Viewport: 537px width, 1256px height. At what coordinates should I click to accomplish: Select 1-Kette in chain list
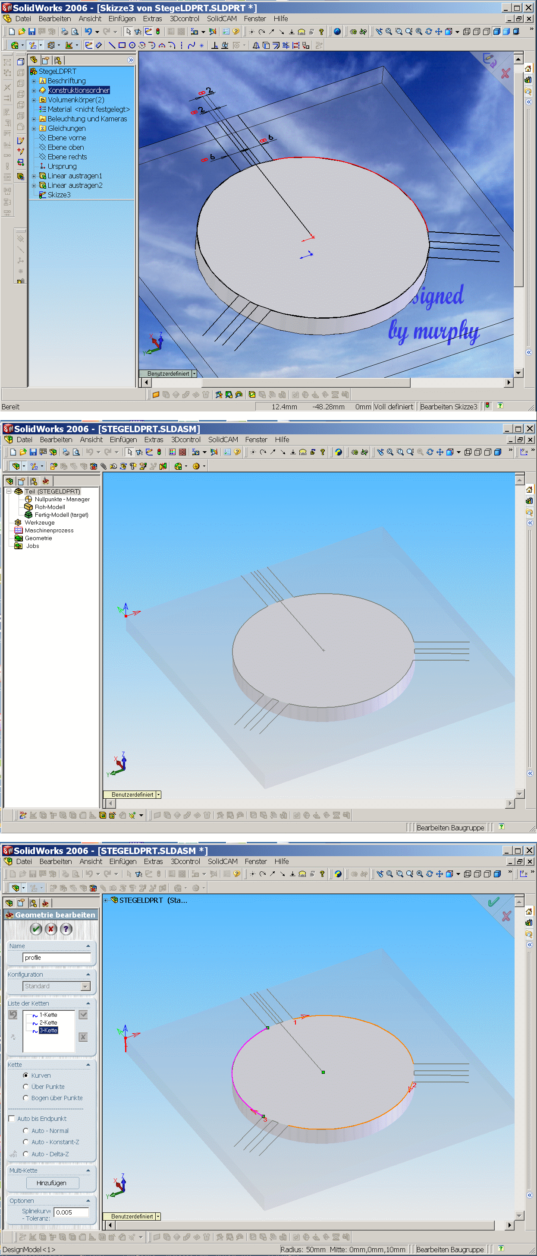coord(48,1015)
